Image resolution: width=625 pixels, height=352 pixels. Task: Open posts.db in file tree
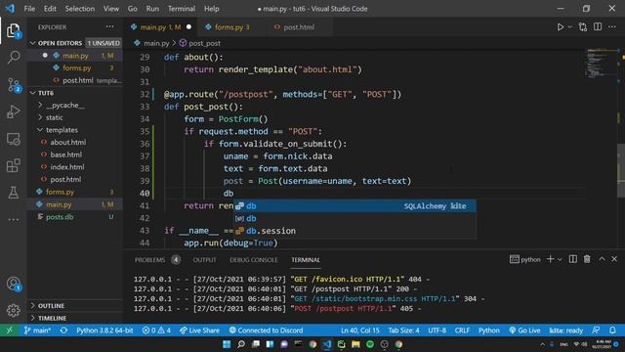click(75, 217)
